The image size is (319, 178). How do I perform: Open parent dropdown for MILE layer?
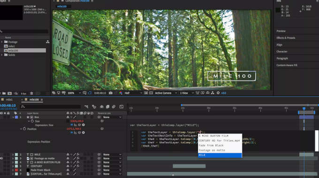(112, 155)
